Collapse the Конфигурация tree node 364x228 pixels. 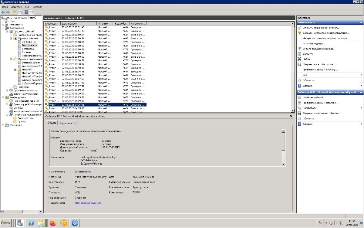point(3,97)
